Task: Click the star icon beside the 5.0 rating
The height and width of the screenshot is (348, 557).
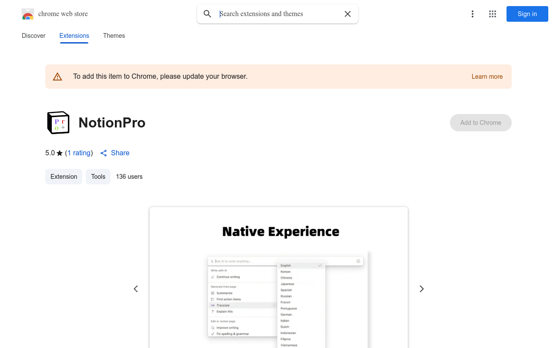Action: tap(60, 153)
